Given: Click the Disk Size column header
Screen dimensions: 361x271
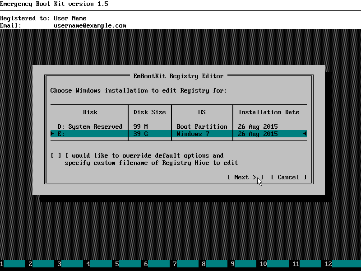Looking at the screenshot, I should coord(149,112).
